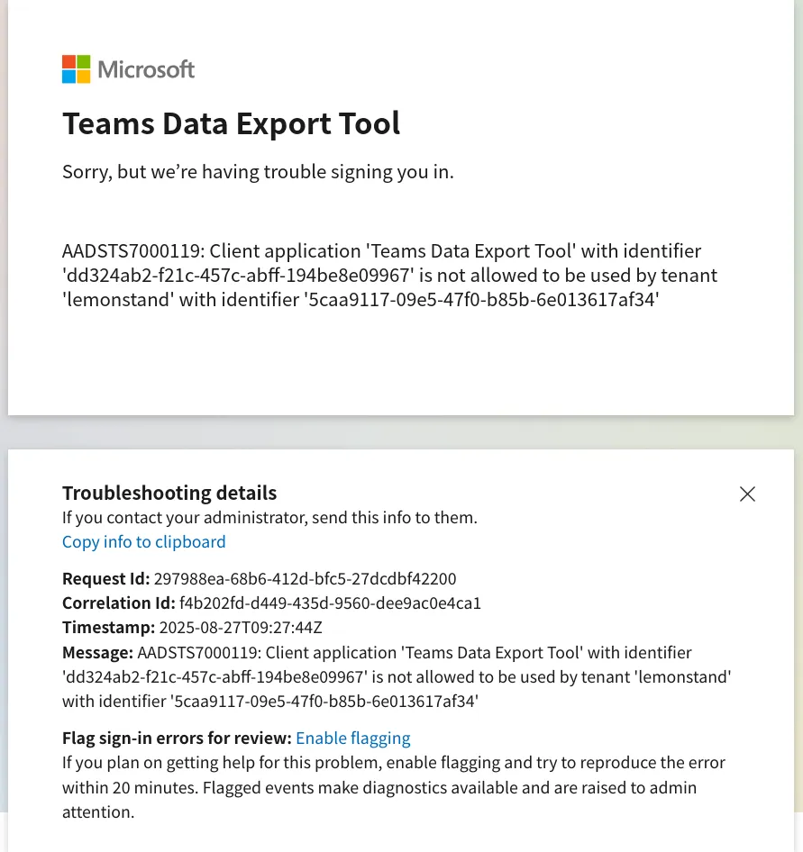Click the AADSTS7000119 error paragraph in top card
This screenshot has height=852, width=803.
(389, 276)
